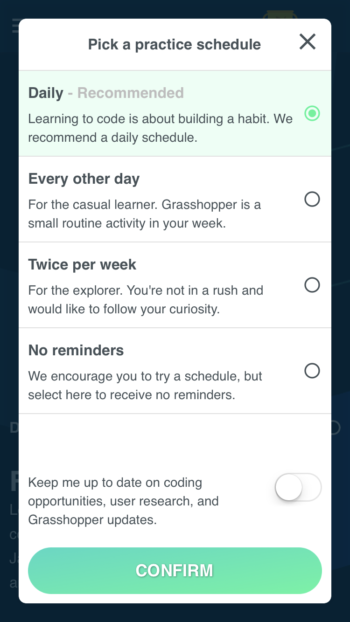Enable the Grasshopper updates toggle switch
This screenshot has height=622, width=350.
[x=298, y=487]
